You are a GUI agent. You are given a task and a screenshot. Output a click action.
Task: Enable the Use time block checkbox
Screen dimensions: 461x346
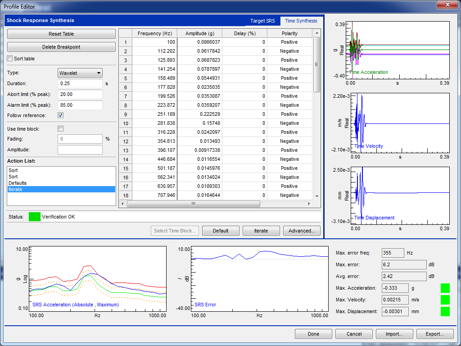tap(61, 129)
